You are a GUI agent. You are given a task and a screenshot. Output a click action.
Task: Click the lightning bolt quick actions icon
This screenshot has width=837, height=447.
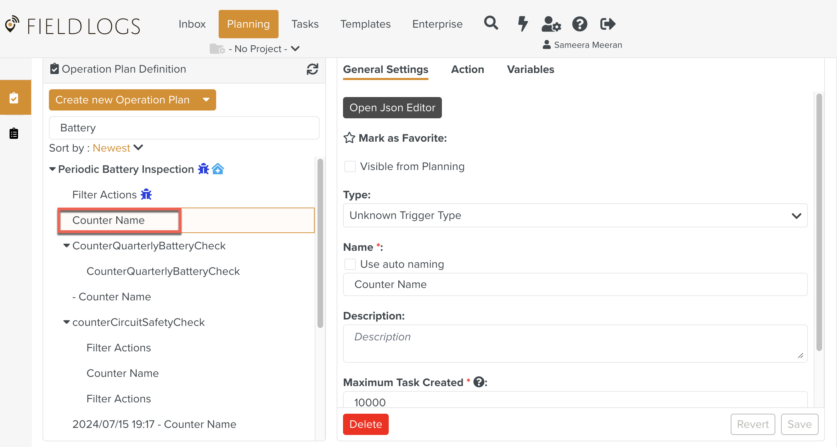coord(523,24)
